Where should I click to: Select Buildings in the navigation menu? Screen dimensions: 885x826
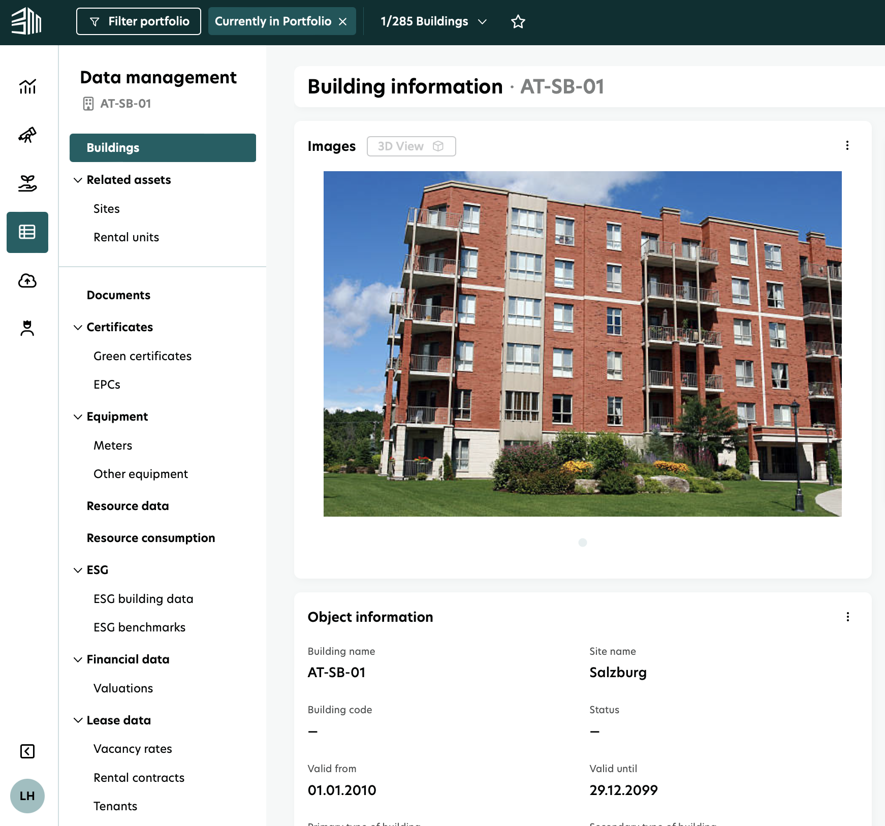pos(163,148)
